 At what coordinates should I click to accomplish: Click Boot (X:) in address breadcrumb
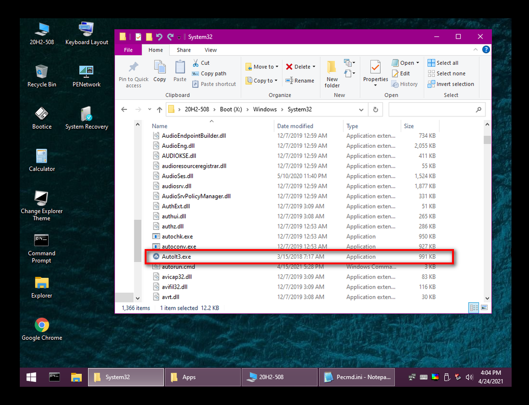[231, 109]
